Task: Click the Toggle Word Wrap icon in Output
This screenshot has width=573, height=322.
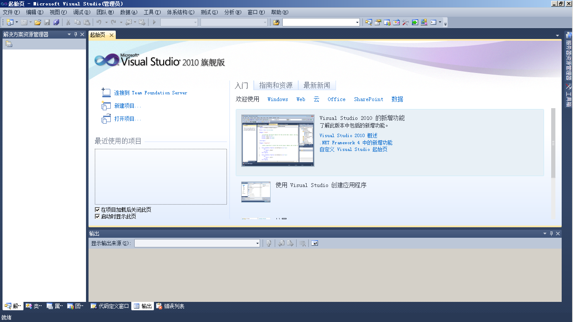Action: pyautogui.click(x=315, y=243)
